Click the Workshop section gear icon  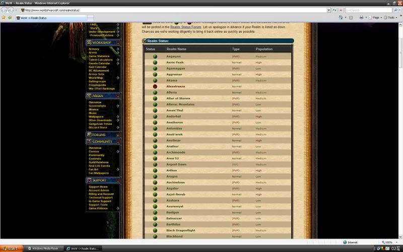point(89,42)
